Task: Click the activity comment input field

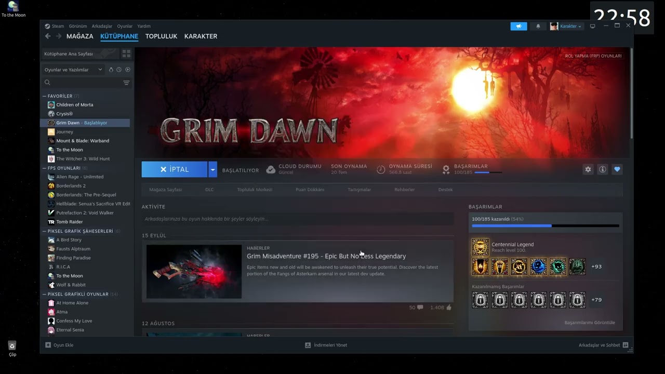Action: tap(298, 219)
